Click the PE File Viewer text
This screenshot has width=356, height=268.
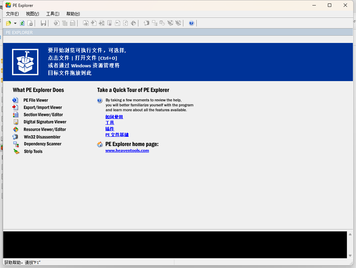[36, 100]
